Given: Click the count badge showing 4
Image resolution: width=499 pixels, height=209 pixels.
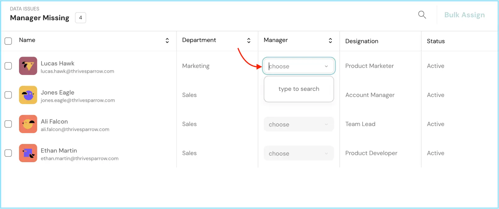Looking at the screenshot, I should [80, 18].
